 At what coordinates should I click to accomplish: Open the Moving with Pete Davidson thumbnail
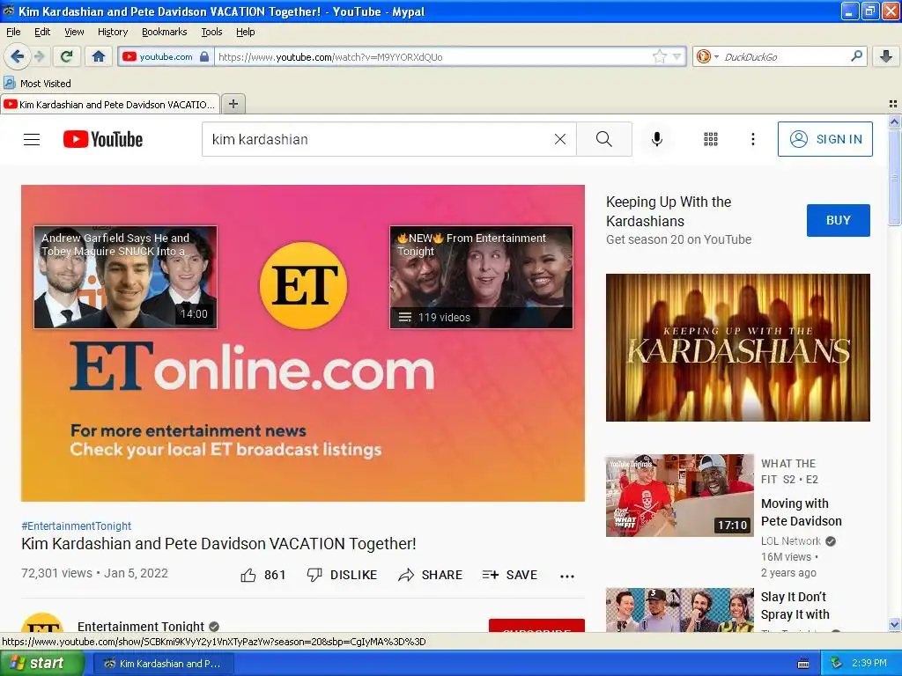[x=679, y=495]
